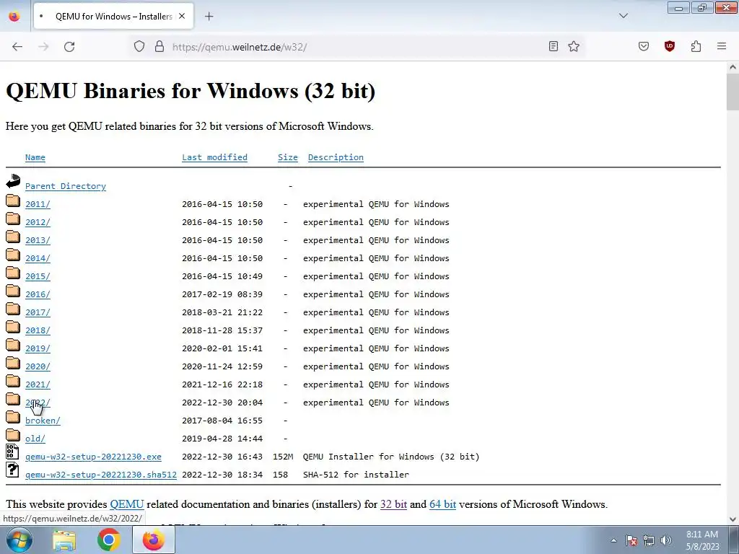The image size is (739, 554).
Task: Open a new tab with the plus icon
Action: (x=209, y=17)
